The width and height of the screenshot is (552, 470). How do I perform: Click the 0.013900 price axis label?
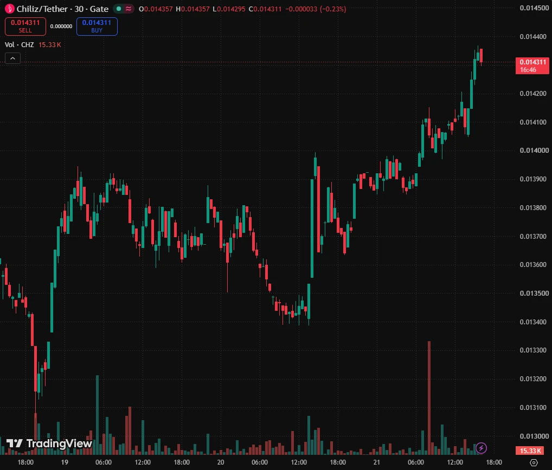point(534,179)
